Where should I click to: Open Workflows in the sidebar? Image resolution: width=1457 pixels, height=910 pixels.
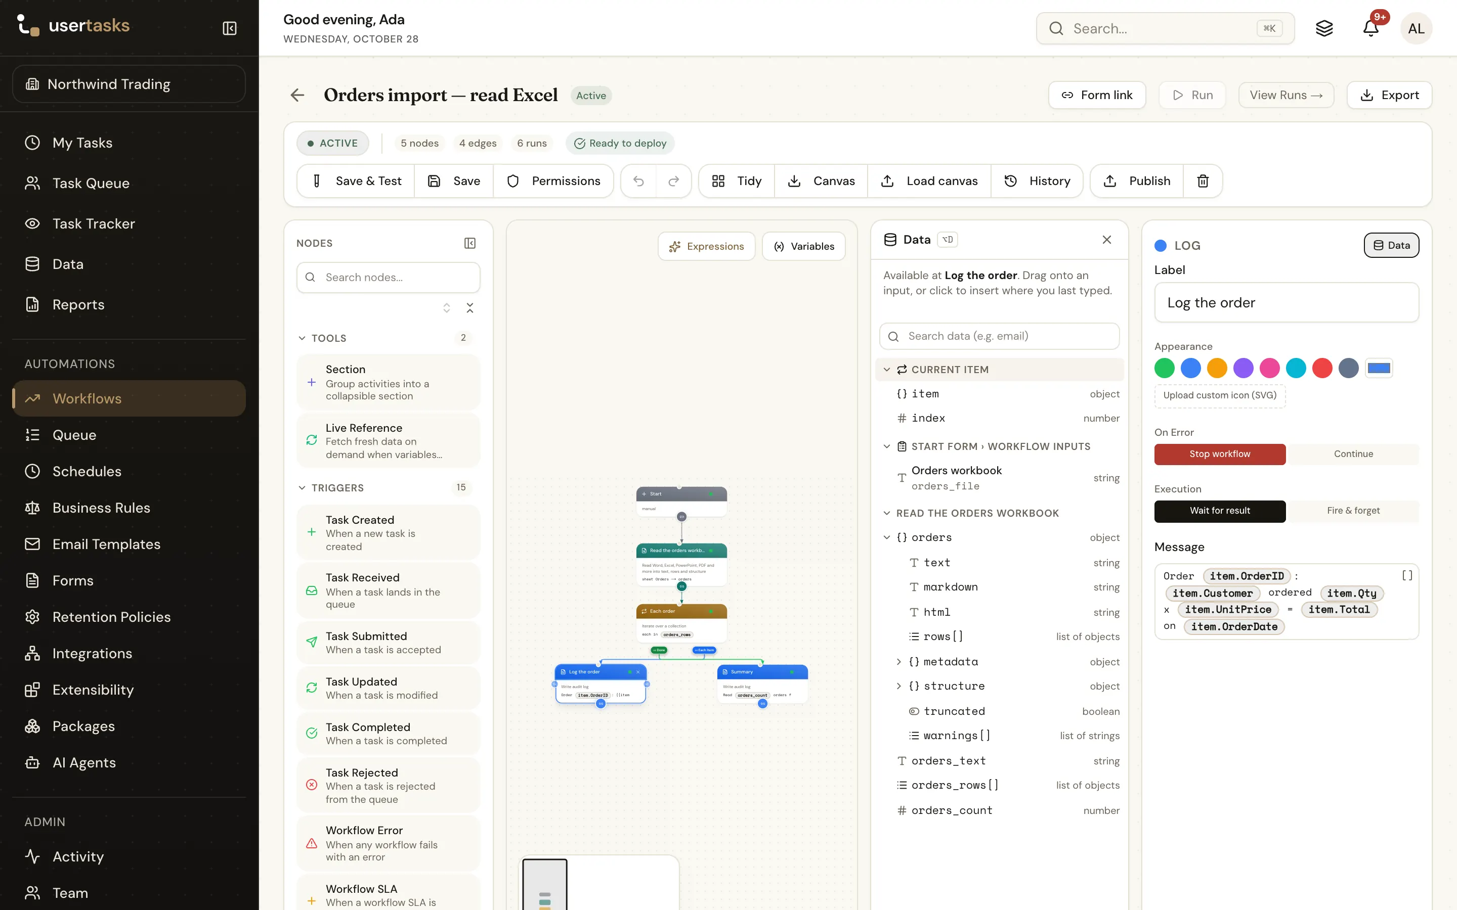coord(129,398)
